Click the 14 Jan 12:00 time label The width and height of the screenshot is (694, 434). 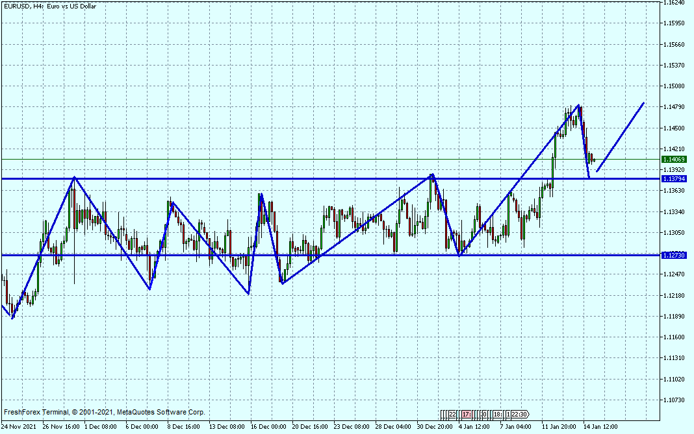(600, 426)
